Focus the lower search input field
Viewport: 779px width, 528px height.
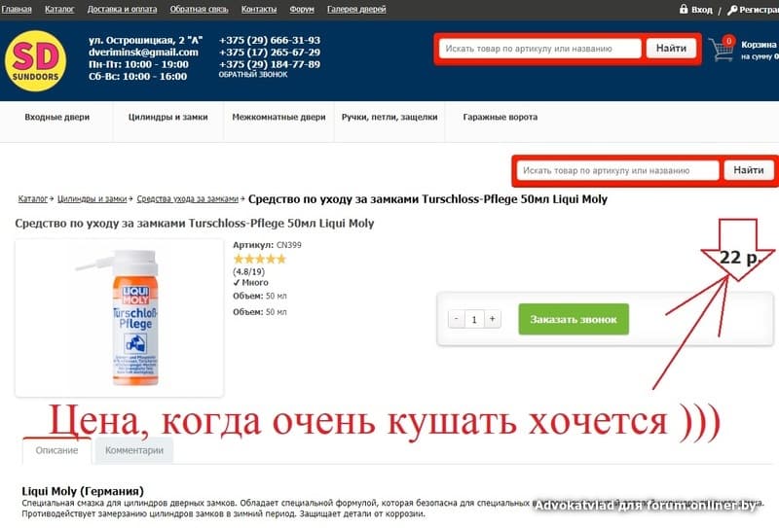point(617,170)
